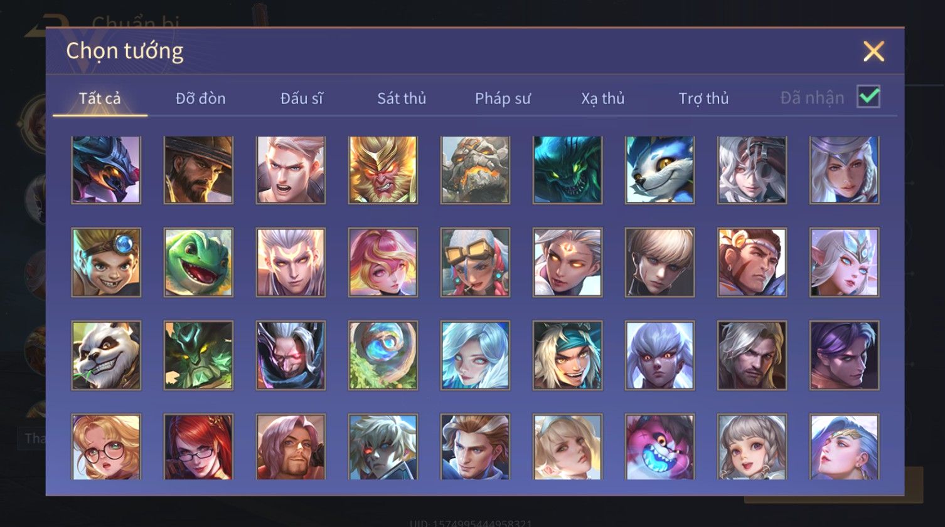Open the Sát thủ tab
The image size is (945, 527).
[402, 98]
